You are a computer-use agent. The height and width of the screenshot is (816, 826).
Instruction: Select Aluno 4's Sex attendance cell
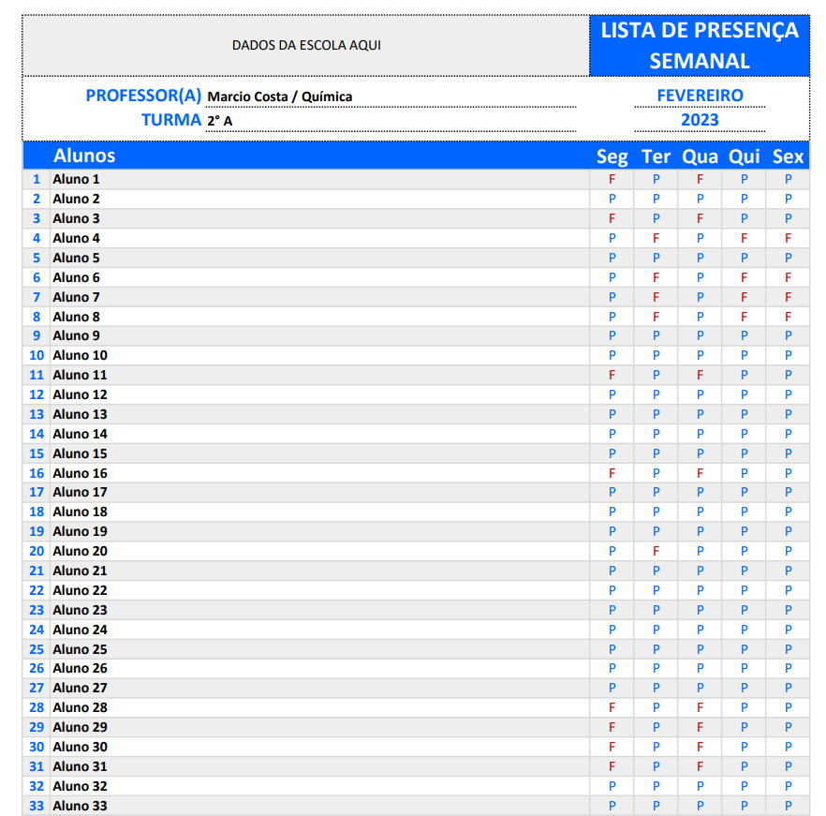(789, 238)
